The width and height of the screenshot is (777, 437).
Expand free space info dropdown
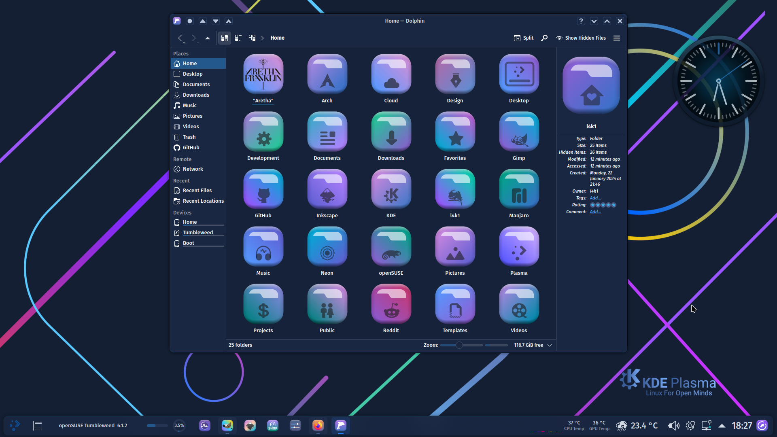point(550,345)
